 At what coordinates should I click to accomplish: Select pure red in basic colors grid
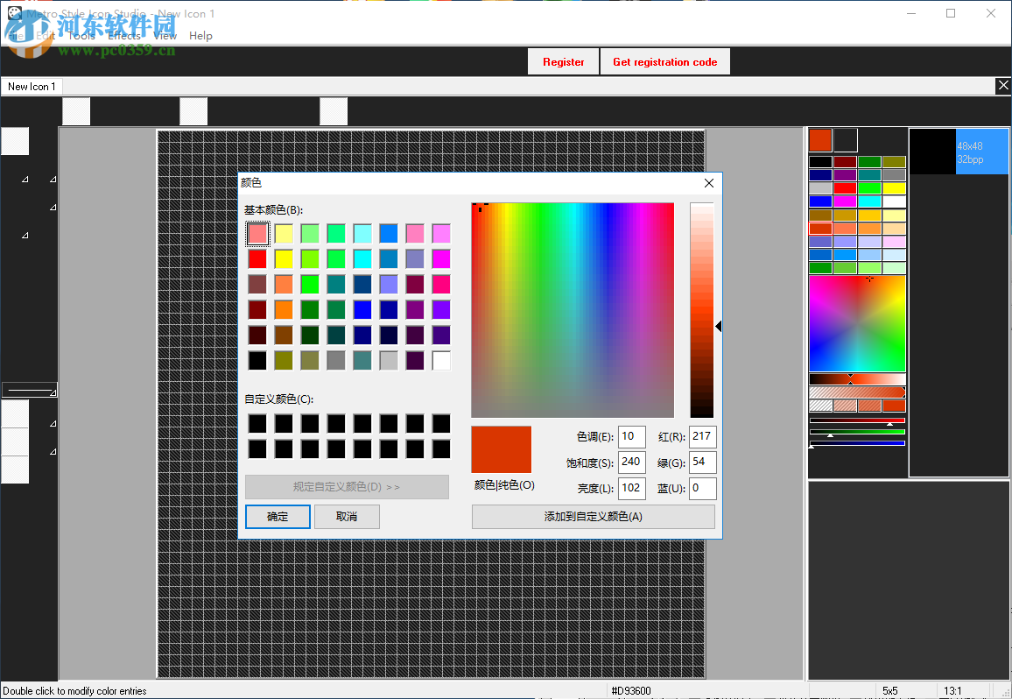pyautogui.click(x=257, y=259)
